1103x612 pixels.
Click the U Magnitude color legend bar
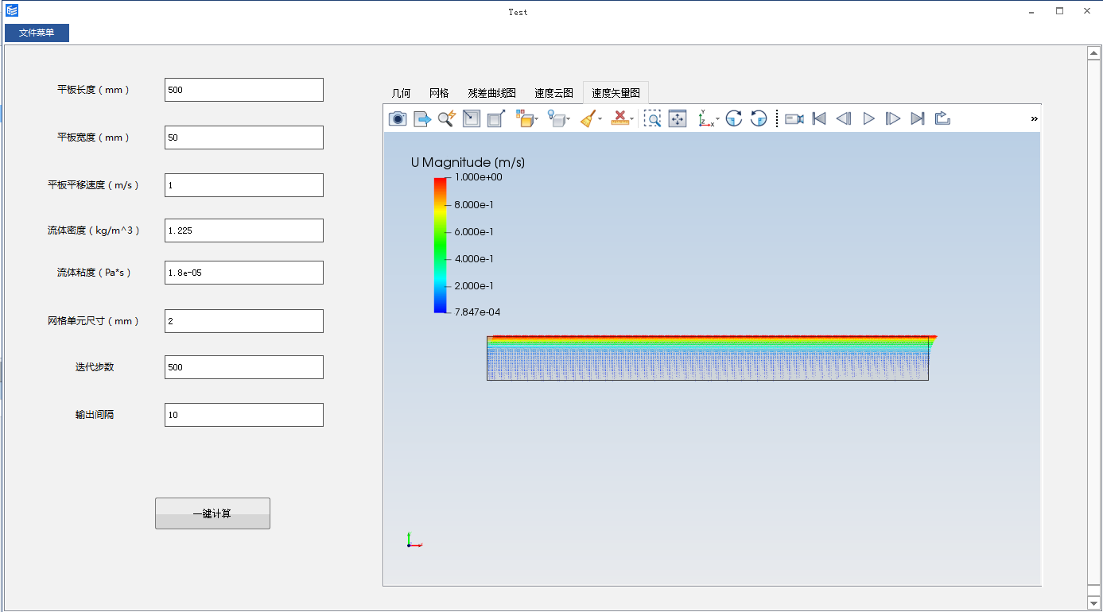coord(440,245)
